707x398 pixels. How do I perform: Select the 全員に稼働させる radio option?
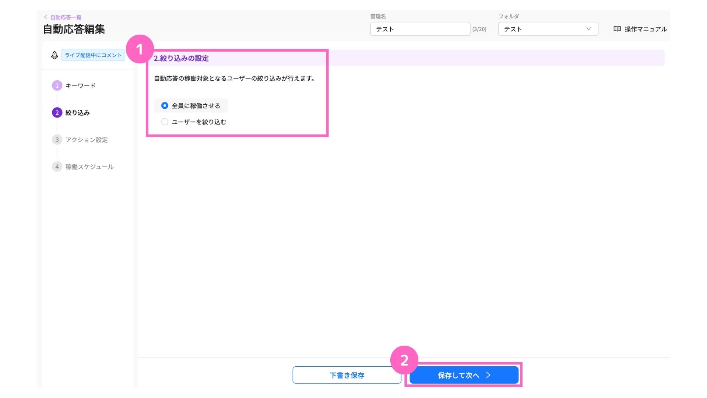[x=165, y=106]
